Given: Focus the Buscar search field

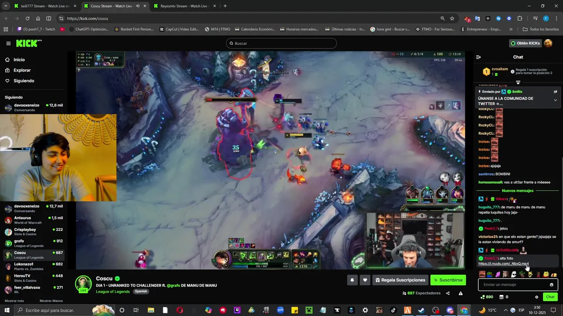Looking at the screenshot, I should pos(281,43).
